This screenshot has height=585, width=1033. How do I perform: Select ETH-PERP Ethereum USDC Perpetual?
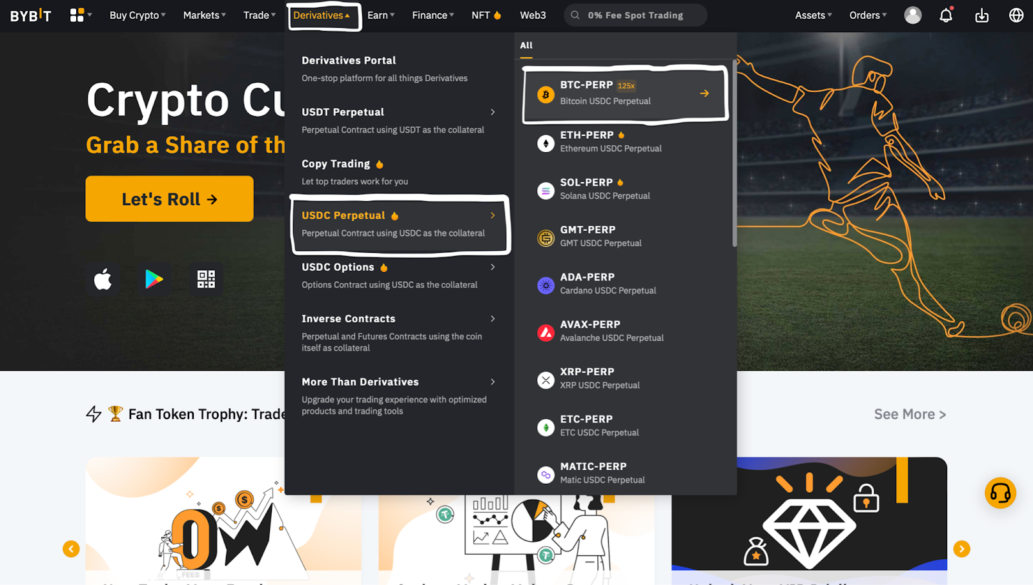coord(625,142)
